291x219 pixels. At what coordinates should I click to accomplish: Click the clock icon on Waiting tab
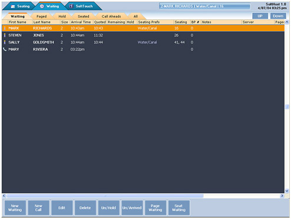coord(42,6)
